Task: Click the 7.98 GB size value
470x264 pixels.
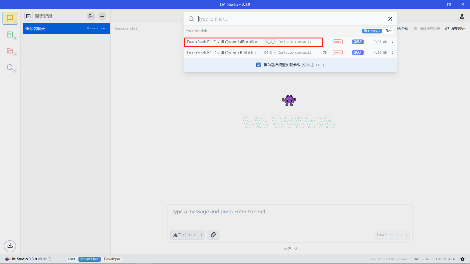Action: pos(380,42)
